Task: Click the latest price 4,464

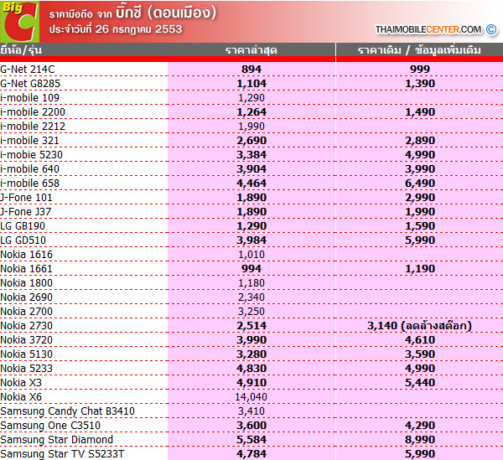Action: click(x=251, y=183)
